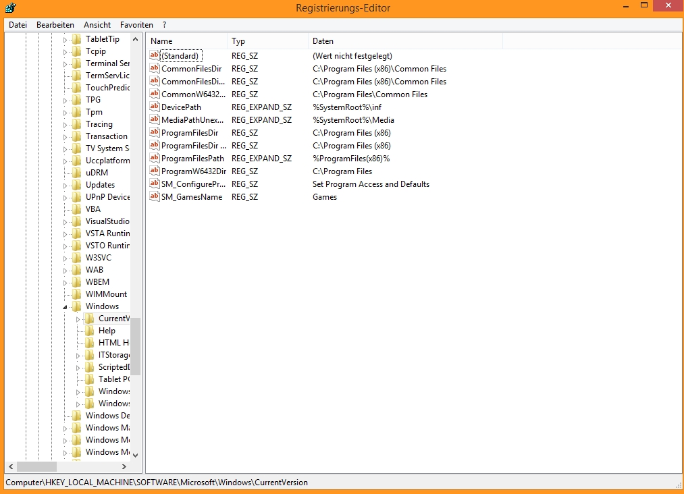684x494 pixels.
Task: Click the ProgramFilesDir value icon
Action: 155,132
